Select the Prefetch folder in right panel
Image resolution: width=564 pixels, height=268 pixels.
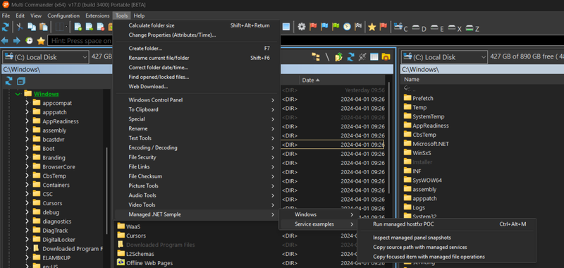422,98
